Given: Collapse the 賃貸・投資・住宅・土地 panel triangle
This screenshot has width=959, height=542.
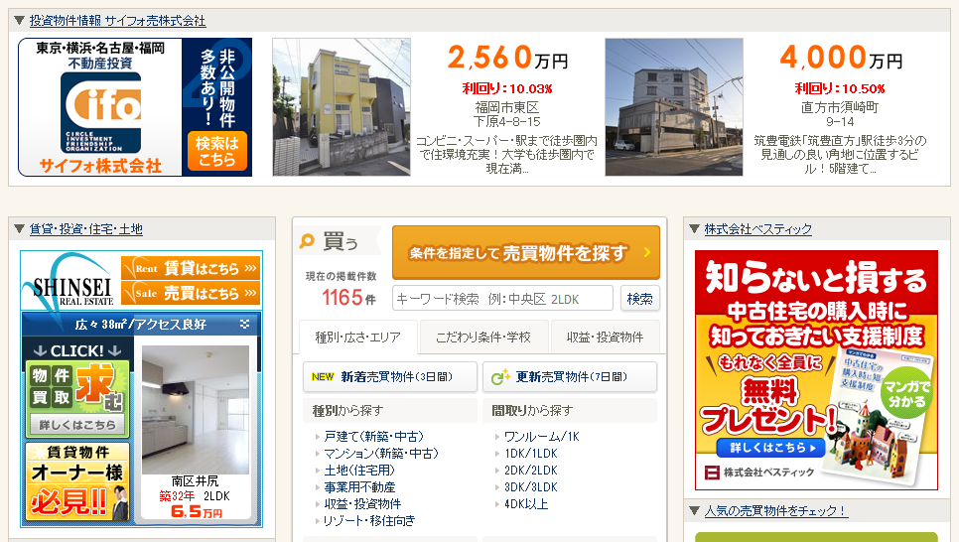Looking at the screenshot, I should coord(19,229).
